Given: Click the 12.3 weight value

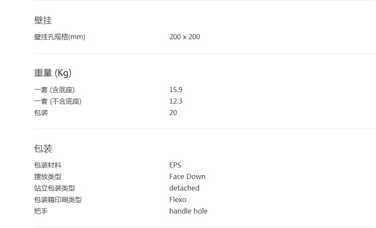Looking at the screenshot, I should (176, 101).
